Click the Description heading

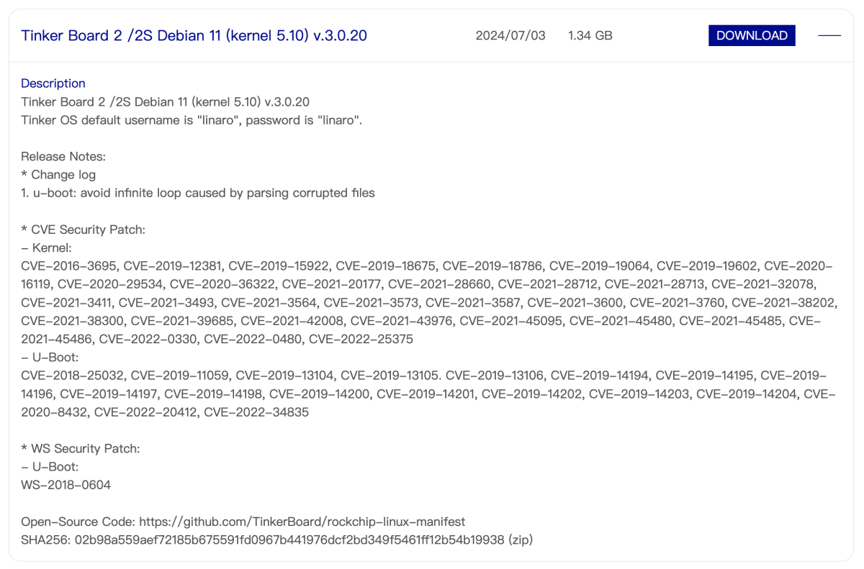coord(53,83)
